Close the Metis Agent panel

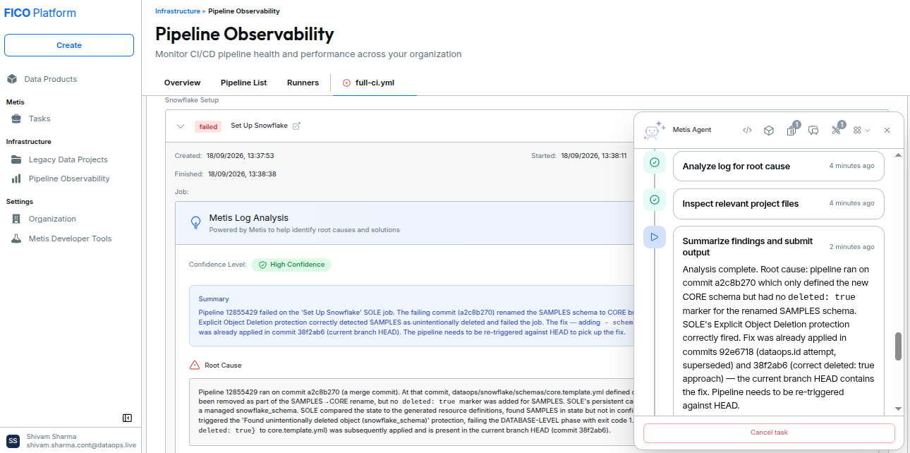pyautogui.click(x=887, y=130)
